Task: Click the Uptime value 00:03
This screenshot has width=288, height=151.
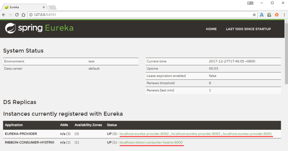Action: [213, 69]
